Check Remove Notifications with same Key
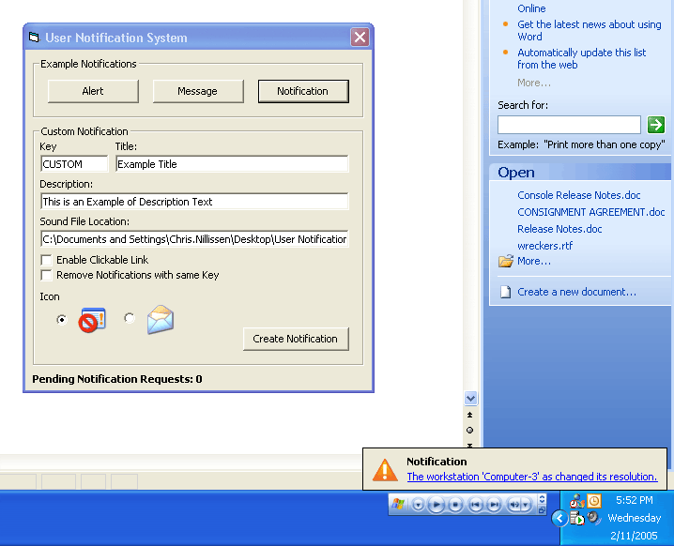This screenshot has width=674, height=546. [46, 275]
